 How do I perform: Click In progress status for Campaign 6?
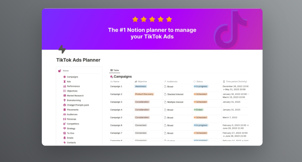(x=201, y=125)
